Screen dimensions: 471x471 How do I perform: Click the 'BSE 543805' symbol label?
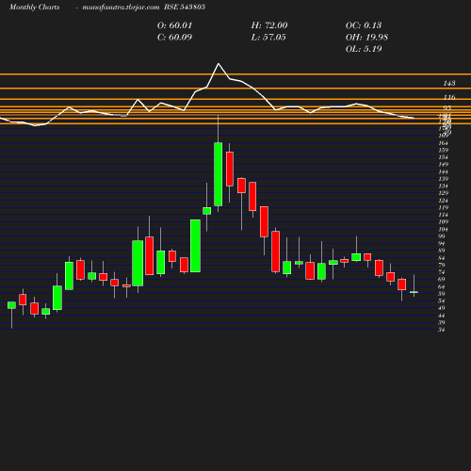click(x=185, y=7)
